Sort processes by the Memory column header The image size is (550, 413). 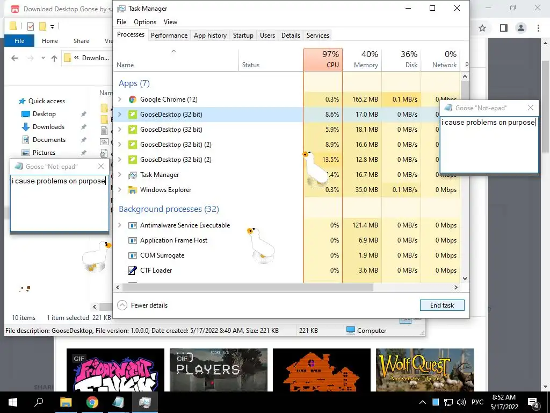(x=363, y=60)
